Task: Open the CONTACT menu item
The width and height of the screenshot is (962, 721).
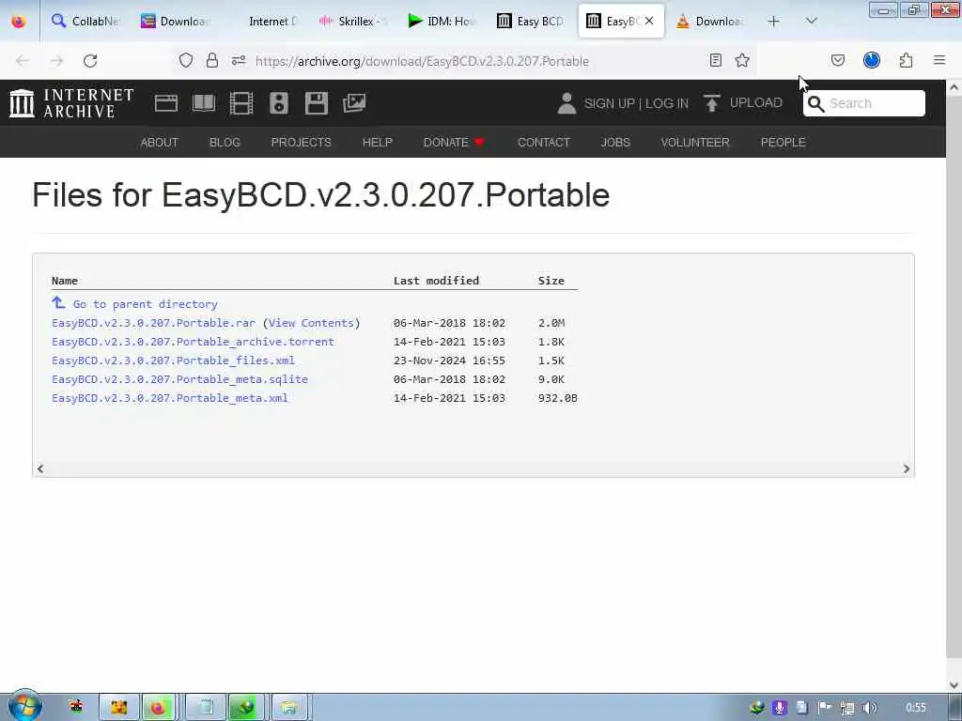Action: (544, 143)
